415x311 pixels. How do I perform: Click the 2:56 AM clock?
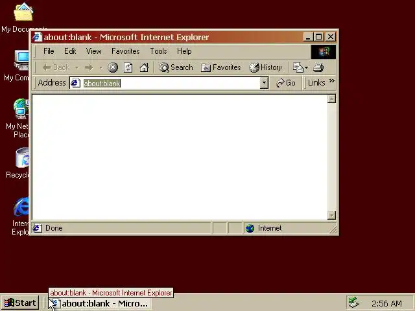pyautogui.click(x=386, y=304)
